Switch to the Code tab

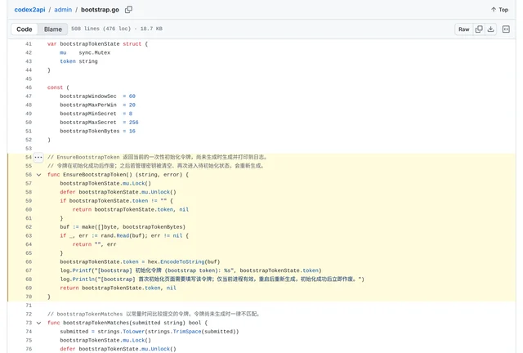(x=25, y=29)
